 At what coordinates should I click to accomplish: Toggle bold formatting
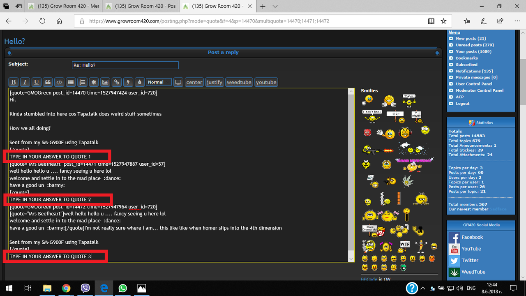tap(13, 82)
